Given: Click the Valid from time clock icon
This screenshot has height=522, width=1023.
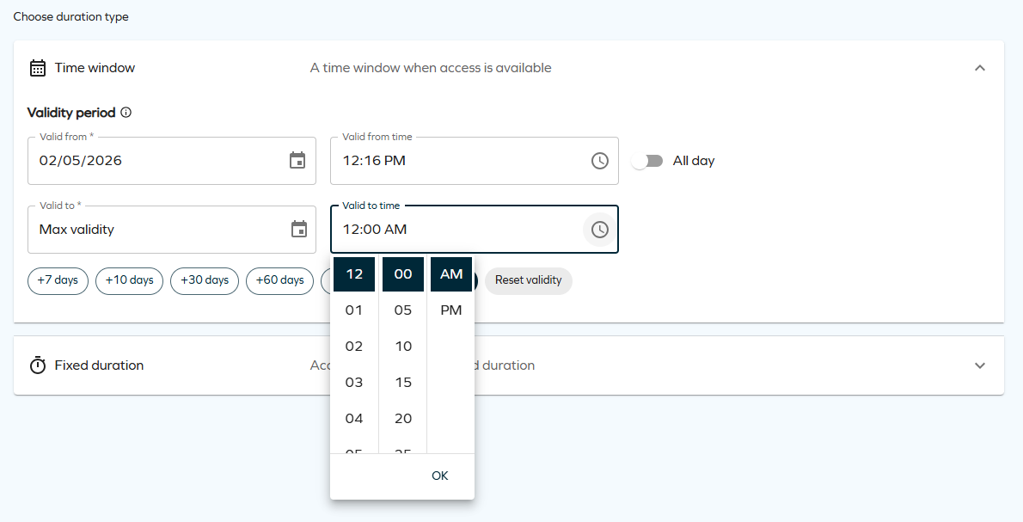Looking at the screenshot, I should click(x=600, y=160).
